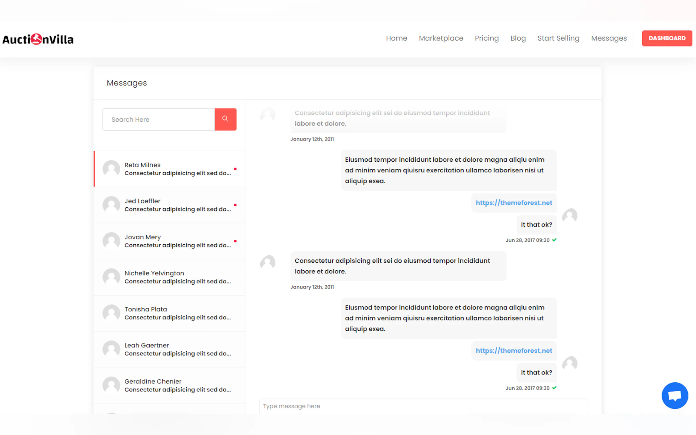Click the red search magnifier button
696x435 pixels.
(225, 119)
